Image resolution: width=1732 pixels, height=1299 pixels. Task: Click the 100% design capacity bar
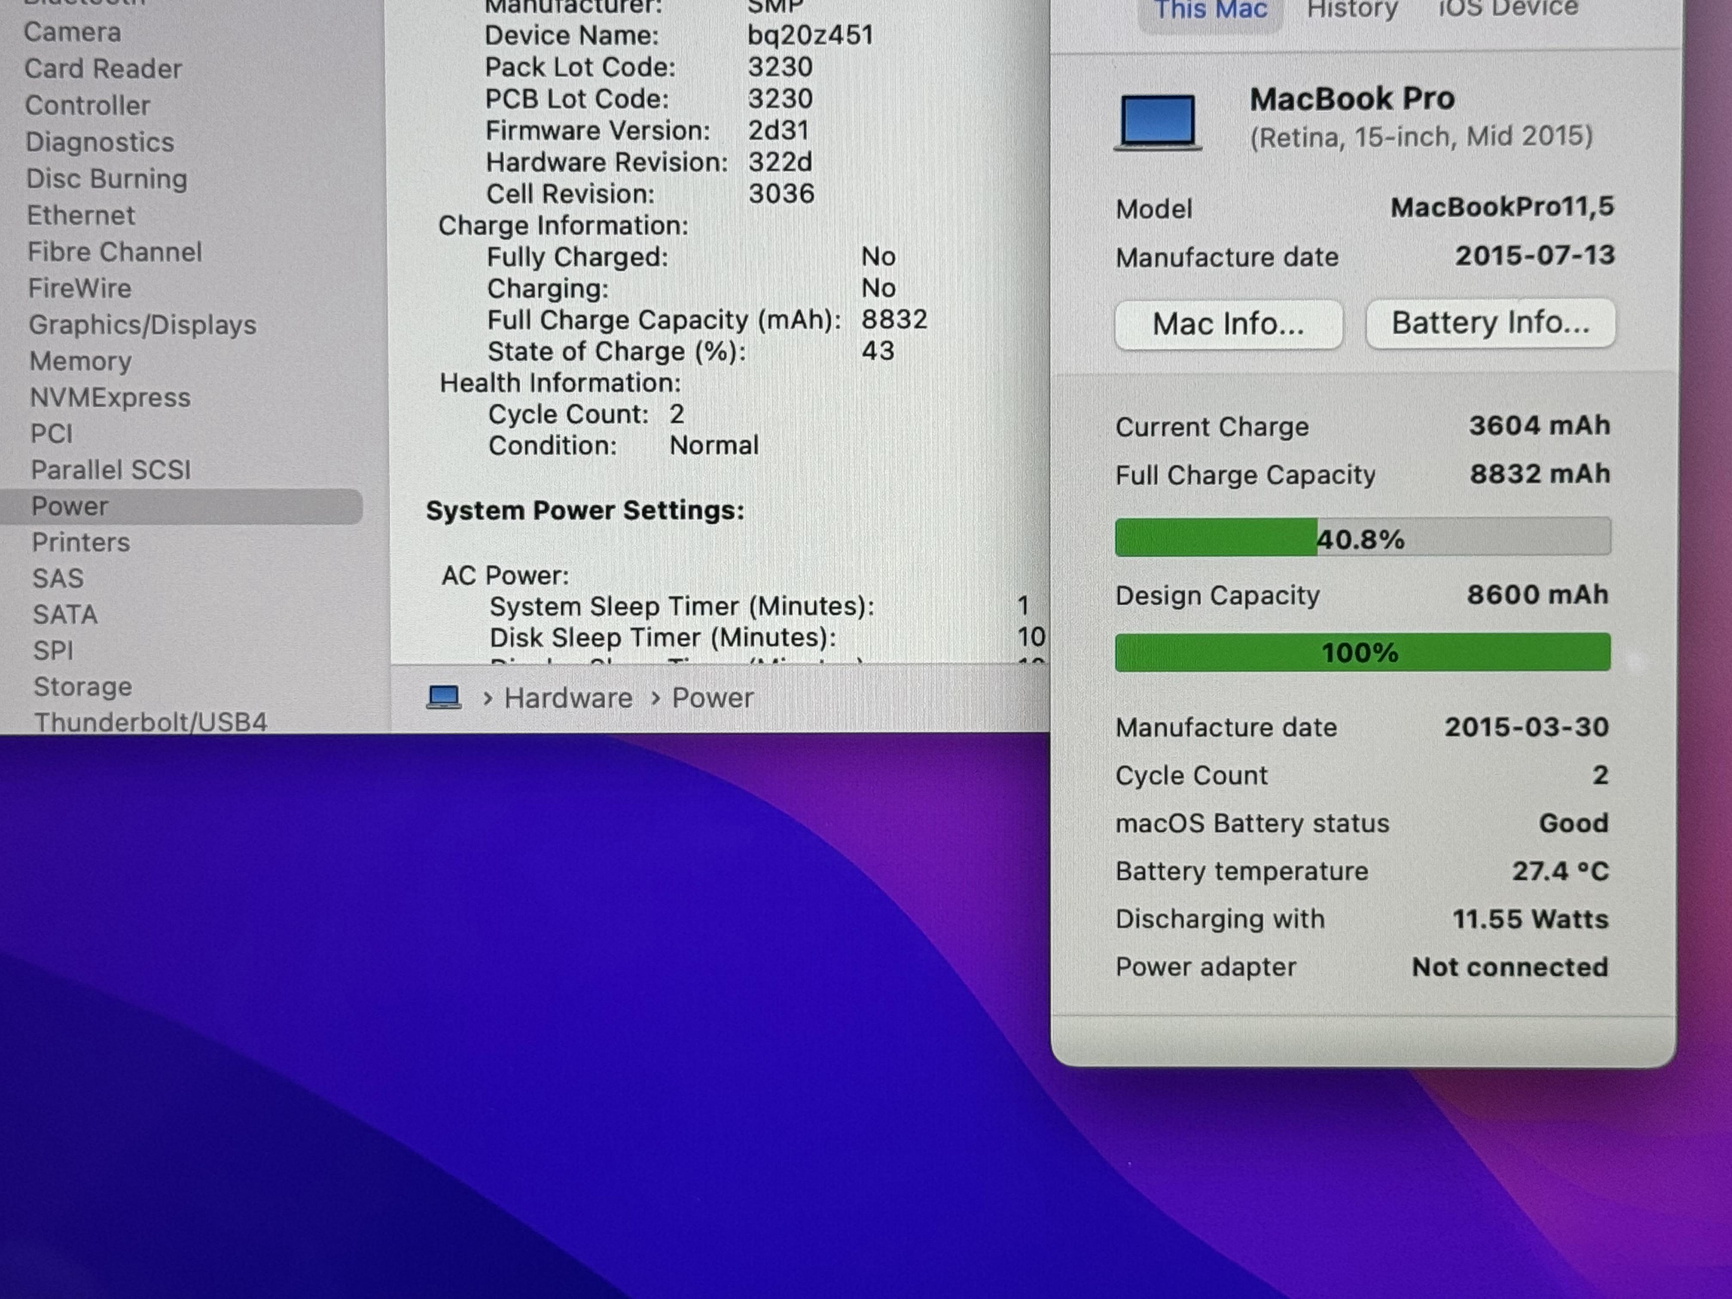(x=1363, y=652)
